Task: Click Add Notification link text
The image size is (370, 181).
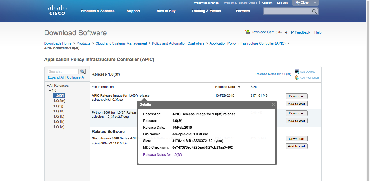Action: [x=309, y=78]
